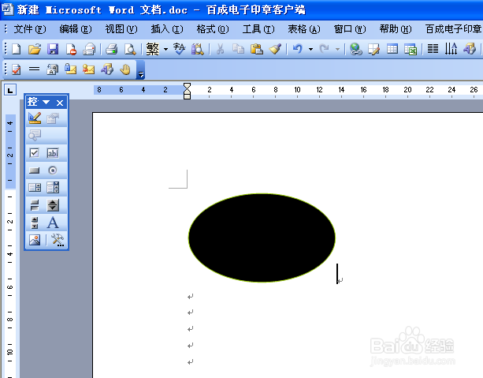This screenshot has height=378, width=483.
Task: Open the 工具(T) menu
Action: click(258, 29)
